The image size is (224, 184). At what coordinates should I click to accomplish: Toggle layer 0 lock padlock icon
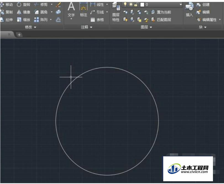coord(136,5)
